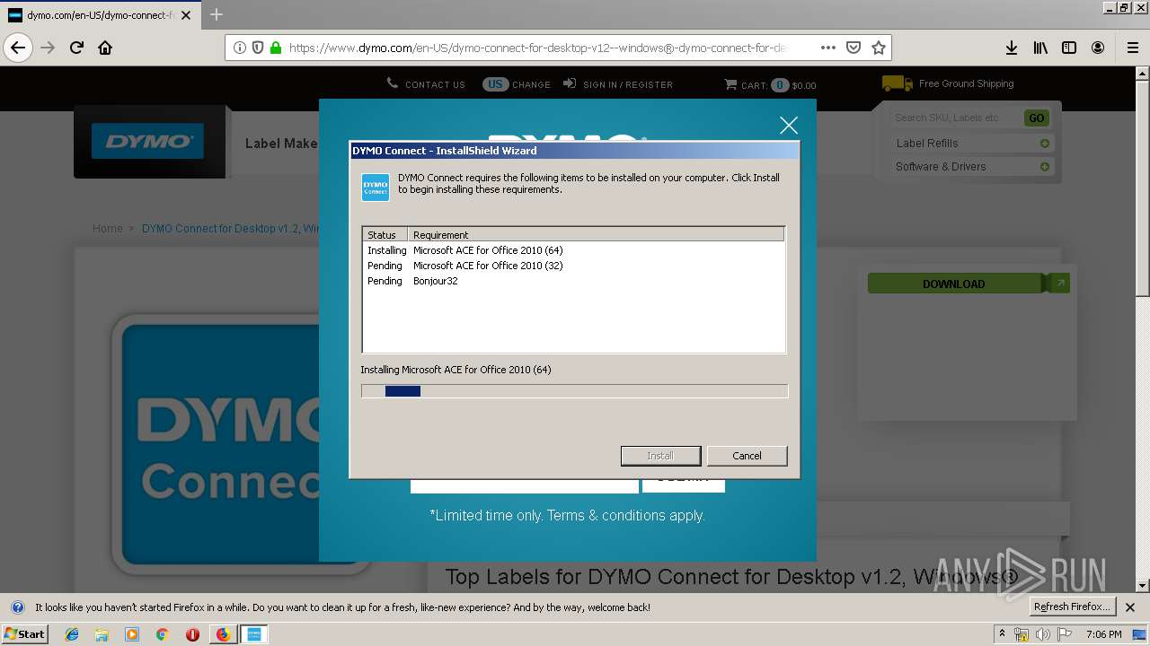
Task: Open the media player taskbar icon
Action: (132, 634)
